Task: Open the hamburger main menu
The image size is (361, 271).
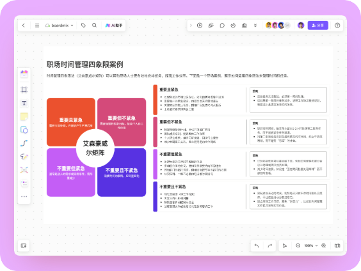Action: point(37,26)
